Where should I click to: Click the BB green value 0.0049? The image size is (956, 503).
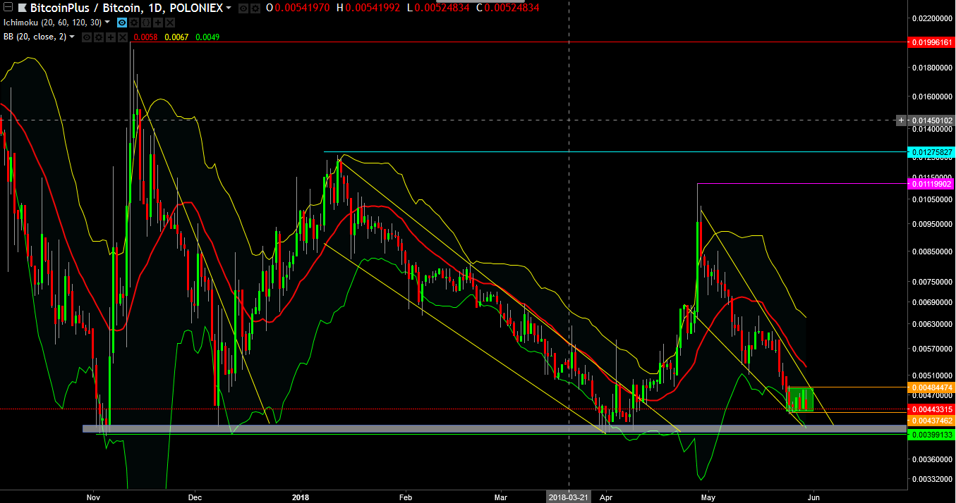[207, 36]
